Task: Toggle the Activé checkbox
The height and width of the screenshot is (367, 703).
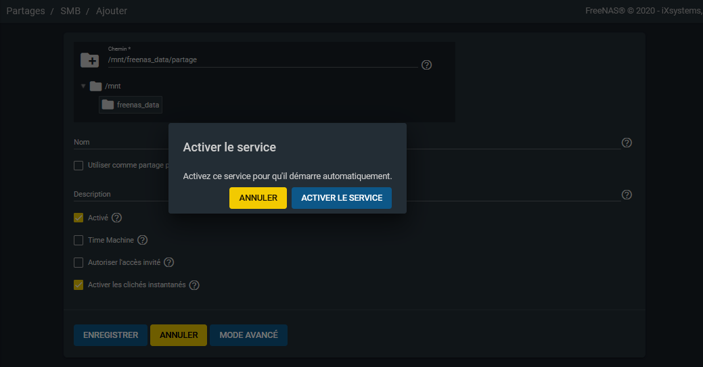Action: [78, 218]
